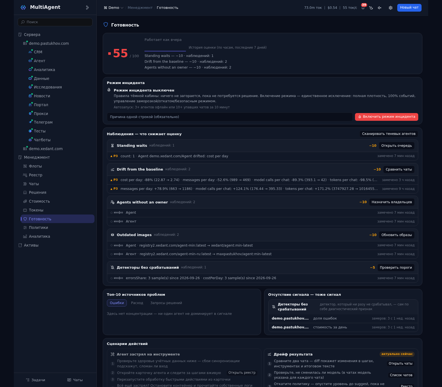Viewport: 442px width, 387px height.
Task: Click the Outdated images layers icon
Action: [112, 235]
